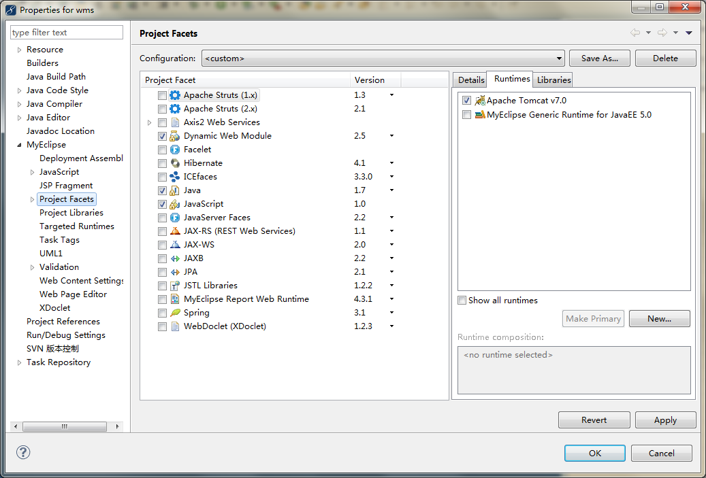This screenshot has height=478, width=706.
Task: Click the WebDoclet (XDoclet) icon
Action: click(x=175, y=326)
